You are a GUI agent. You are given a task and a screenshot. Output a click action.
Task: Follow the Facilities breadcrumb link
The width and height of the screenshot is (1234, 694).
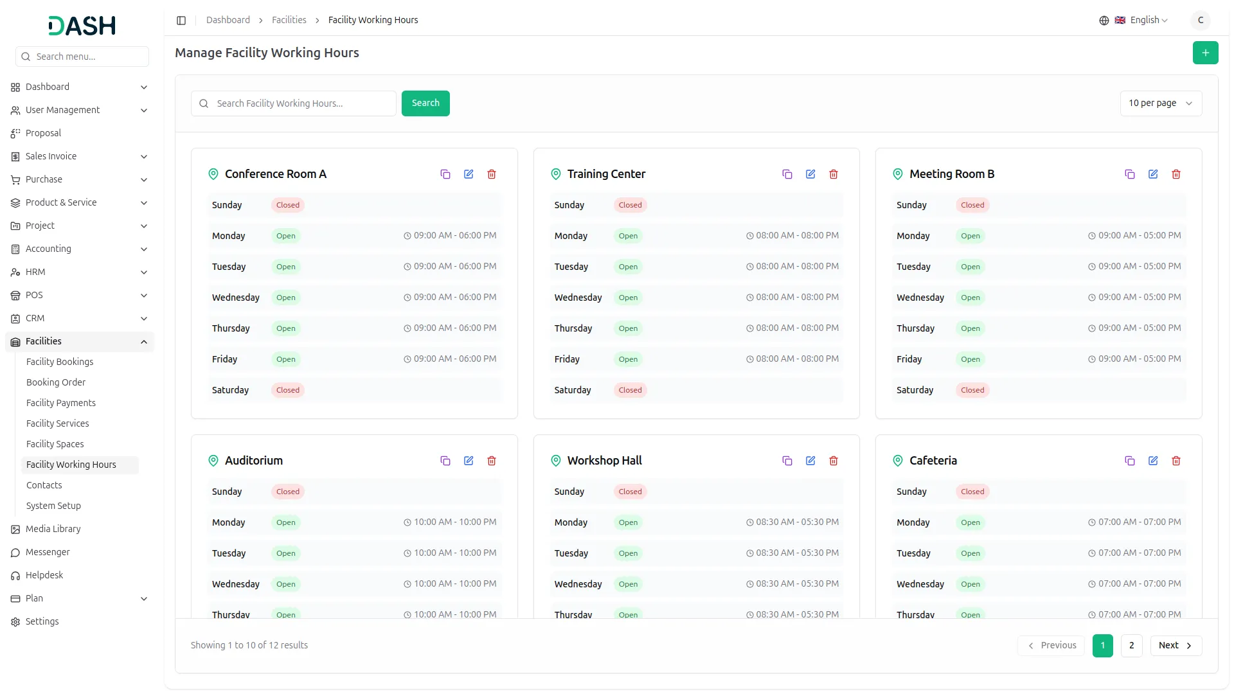click(289, 21)
